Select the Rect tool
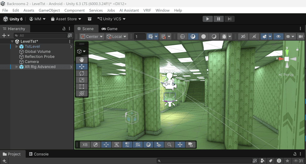The image size is (306, 164). tap(82, 87)
